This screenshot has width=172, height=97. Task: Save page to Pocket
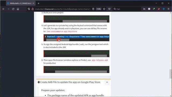109,9
